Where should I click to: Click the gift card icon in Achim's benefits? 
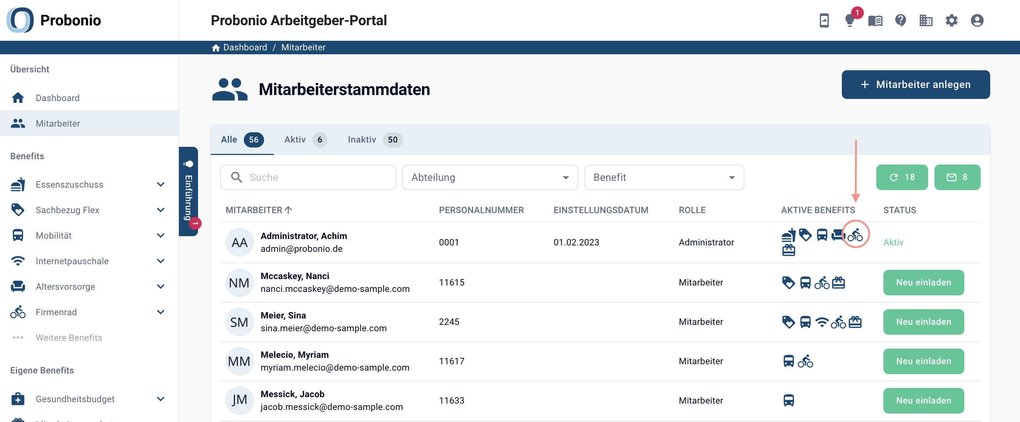click(788, 250)
